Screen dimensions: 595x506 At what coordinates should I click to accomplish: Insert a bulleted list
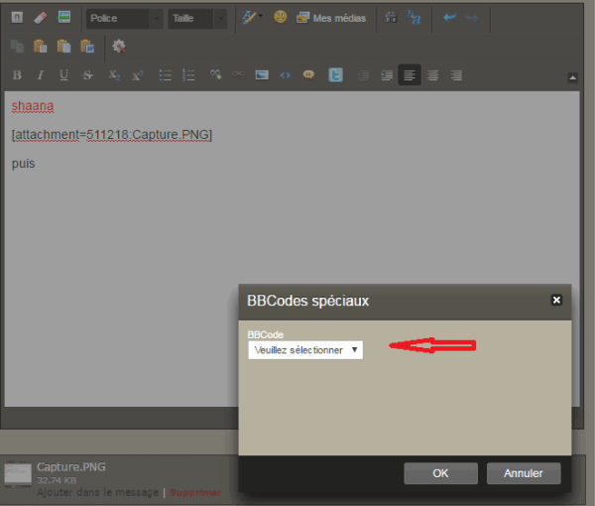tap(165, 75)
